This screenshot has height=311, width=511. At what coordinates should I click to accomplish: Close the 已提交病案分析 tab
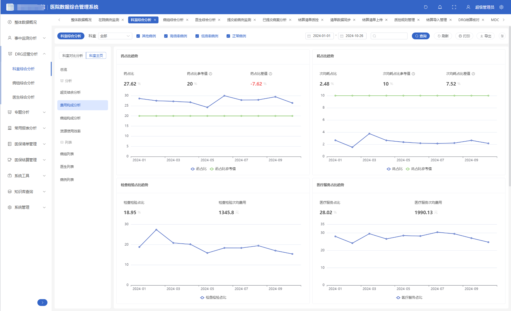(x=290, y=20)
